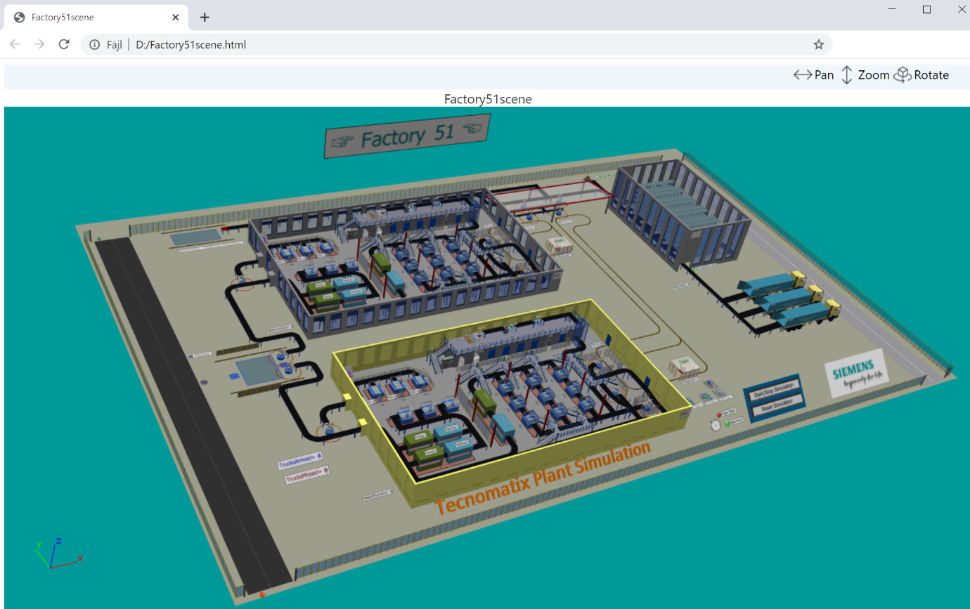Click the address bar showing D:/Factory51scene.html
Viewport: 970px width, 609px height.
click(x=457, y=44)
